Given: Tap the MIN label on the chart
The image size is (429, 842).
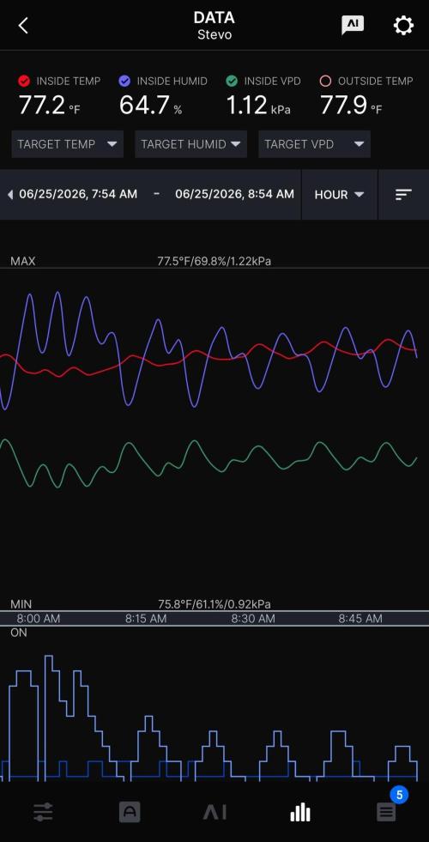Looking at the screenshot, I should click(21, 604).
